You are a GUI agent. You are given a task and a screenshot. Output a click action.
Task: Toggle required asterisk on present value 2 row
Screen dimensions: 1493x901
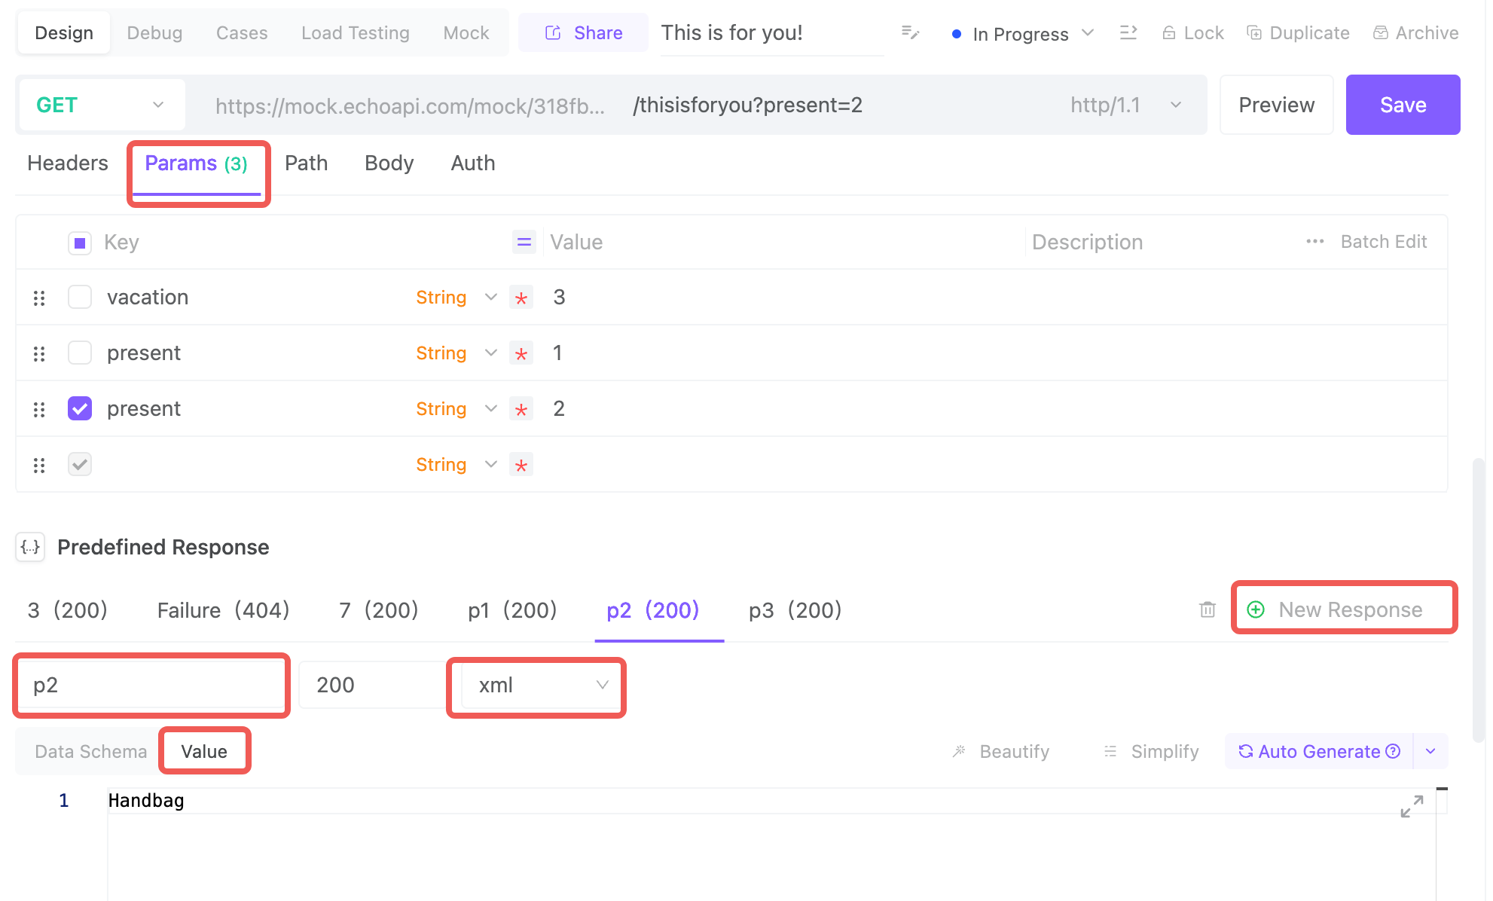pos(521,409)
